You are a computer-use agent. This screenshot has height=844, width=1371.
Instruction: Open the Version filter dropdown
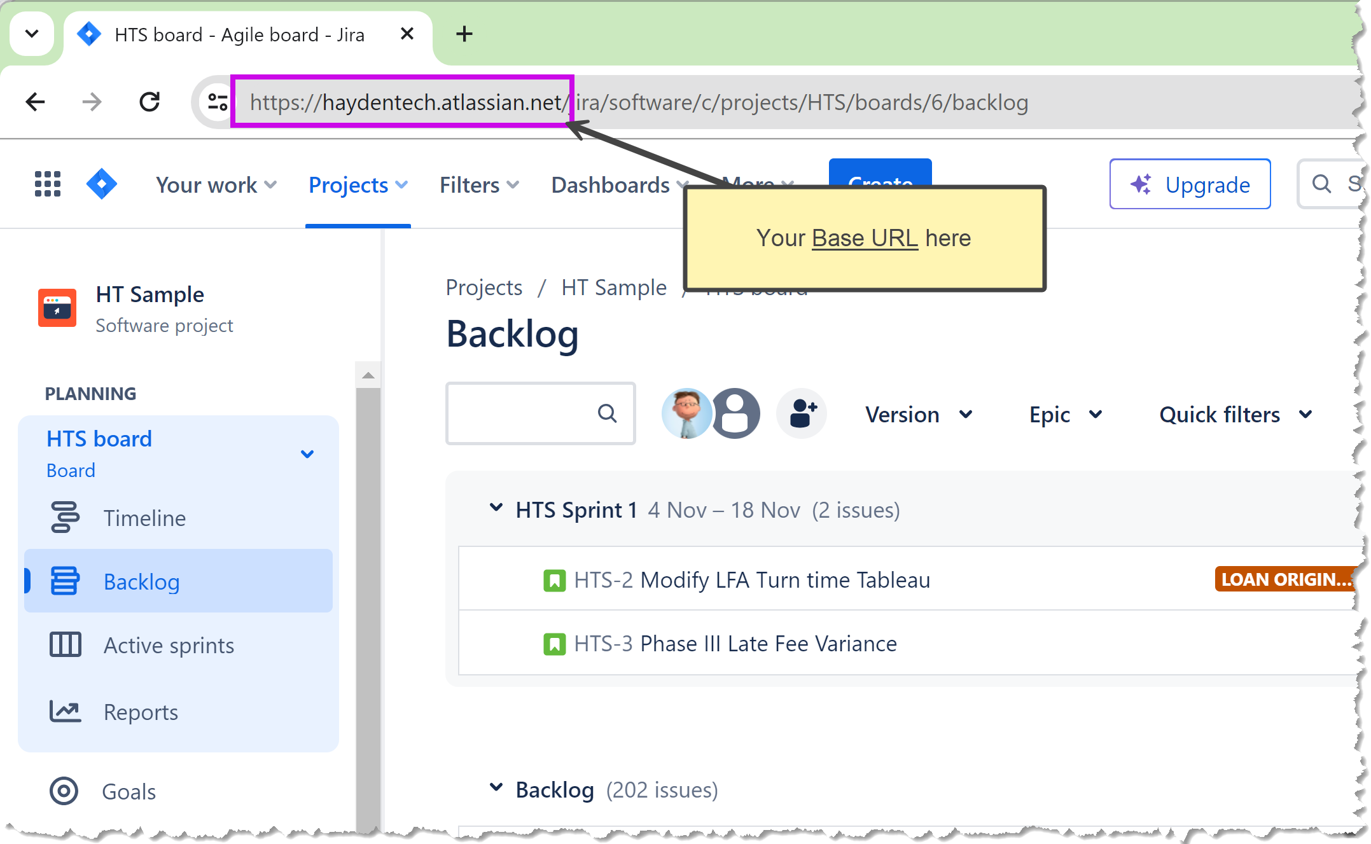tap(918, 415)
